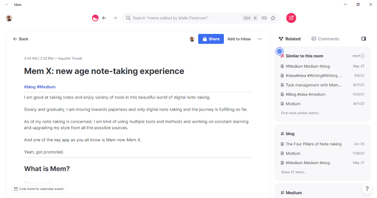Go Back to the previous view

click(21, 39)
